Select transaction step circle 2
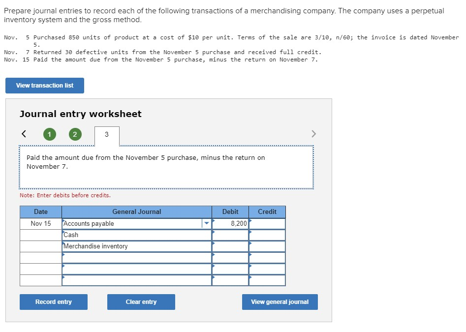The width and height of the screenshot is (466, 332). 74,134
